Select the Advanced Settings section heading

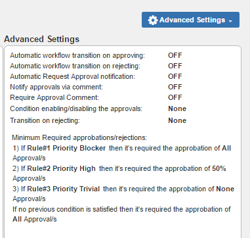coord(41,39)
